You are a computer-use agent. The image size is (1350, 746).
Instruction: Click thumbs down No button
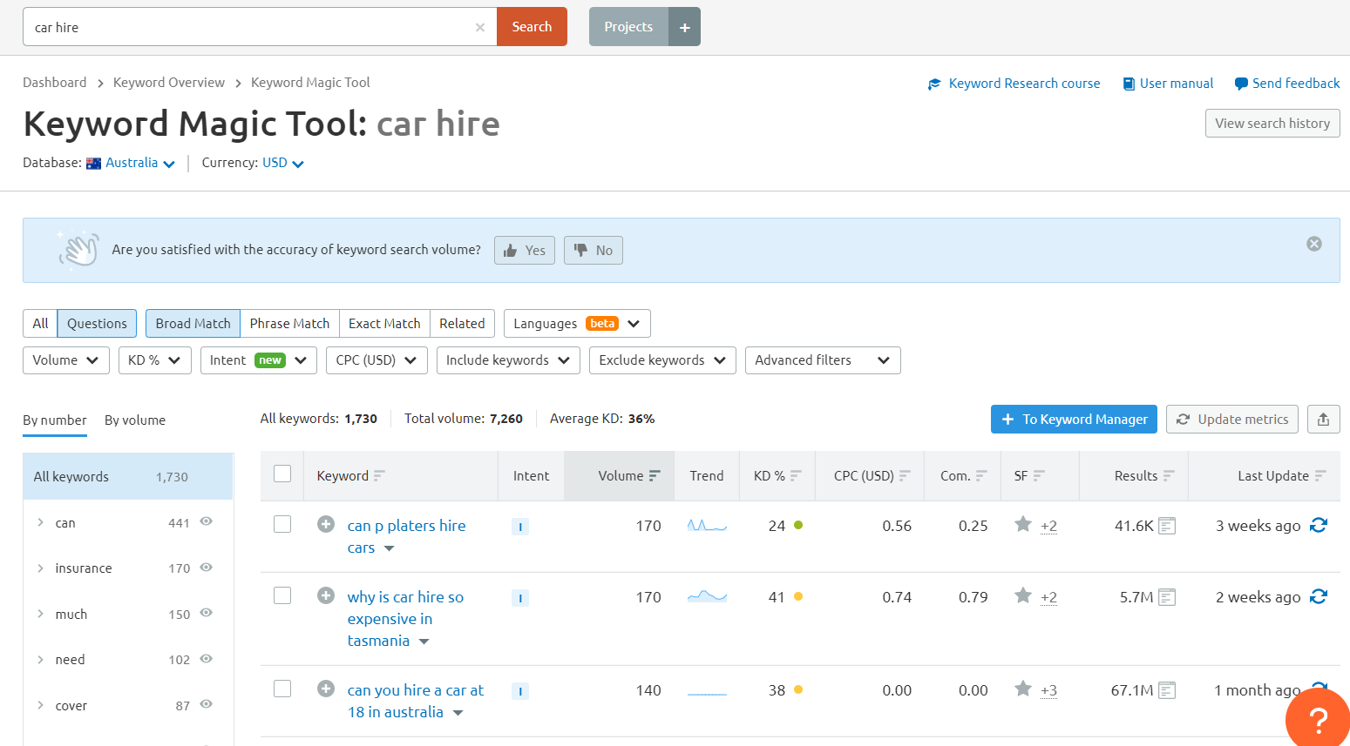click(594, 251)
